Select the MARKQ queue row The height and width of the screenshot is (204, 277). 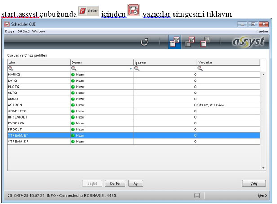point(134,75)
